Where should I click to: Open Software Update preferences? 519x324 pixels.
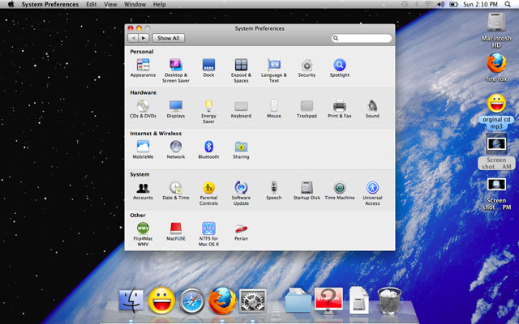(241, 194)
